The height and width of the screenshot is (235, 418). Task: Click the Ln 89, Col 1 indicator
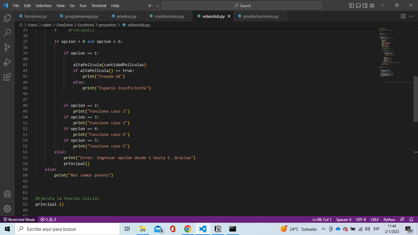(x=322, y=219)
